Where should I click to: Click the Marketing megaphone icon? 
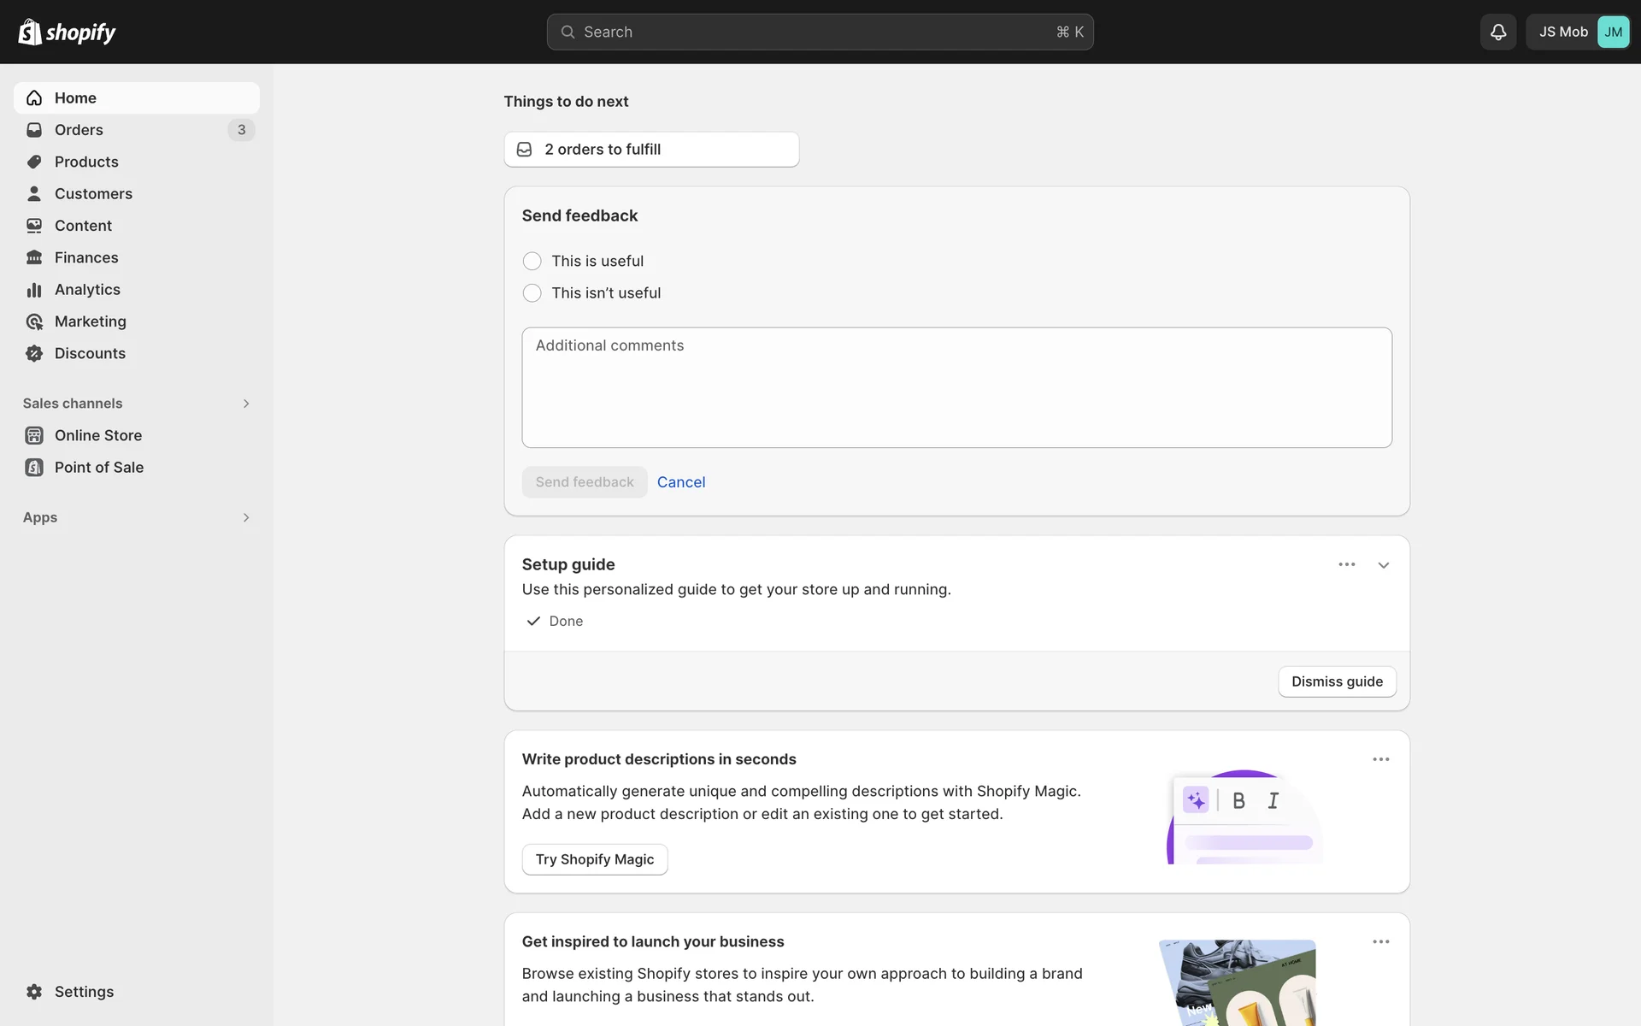[x=34, y=321]
